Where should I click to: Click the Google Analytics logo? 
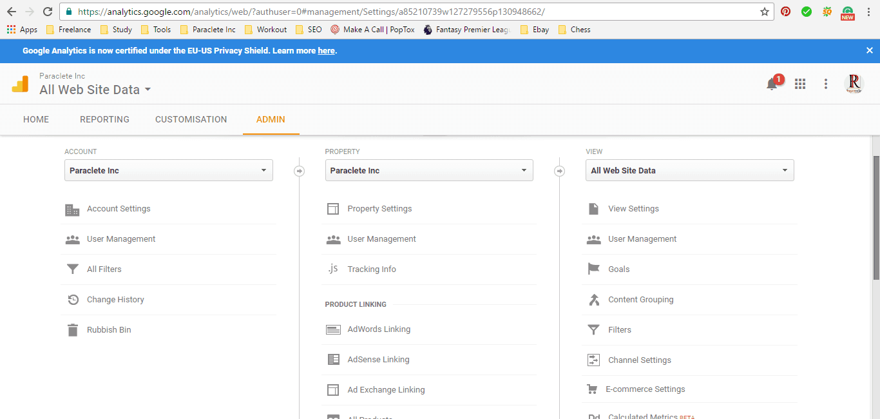[x=20, y=84]
